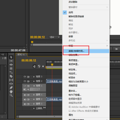Choose 缩放为当前画面大小 menu item
The image size is (120, 120).
[x=86, y=82]
